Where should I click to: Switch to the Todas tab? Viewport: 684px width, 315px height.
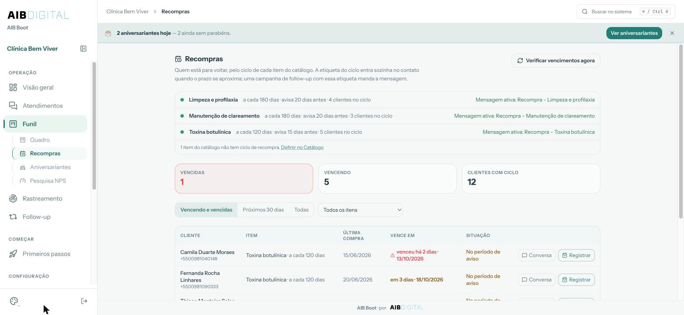(x=301, y=210)
